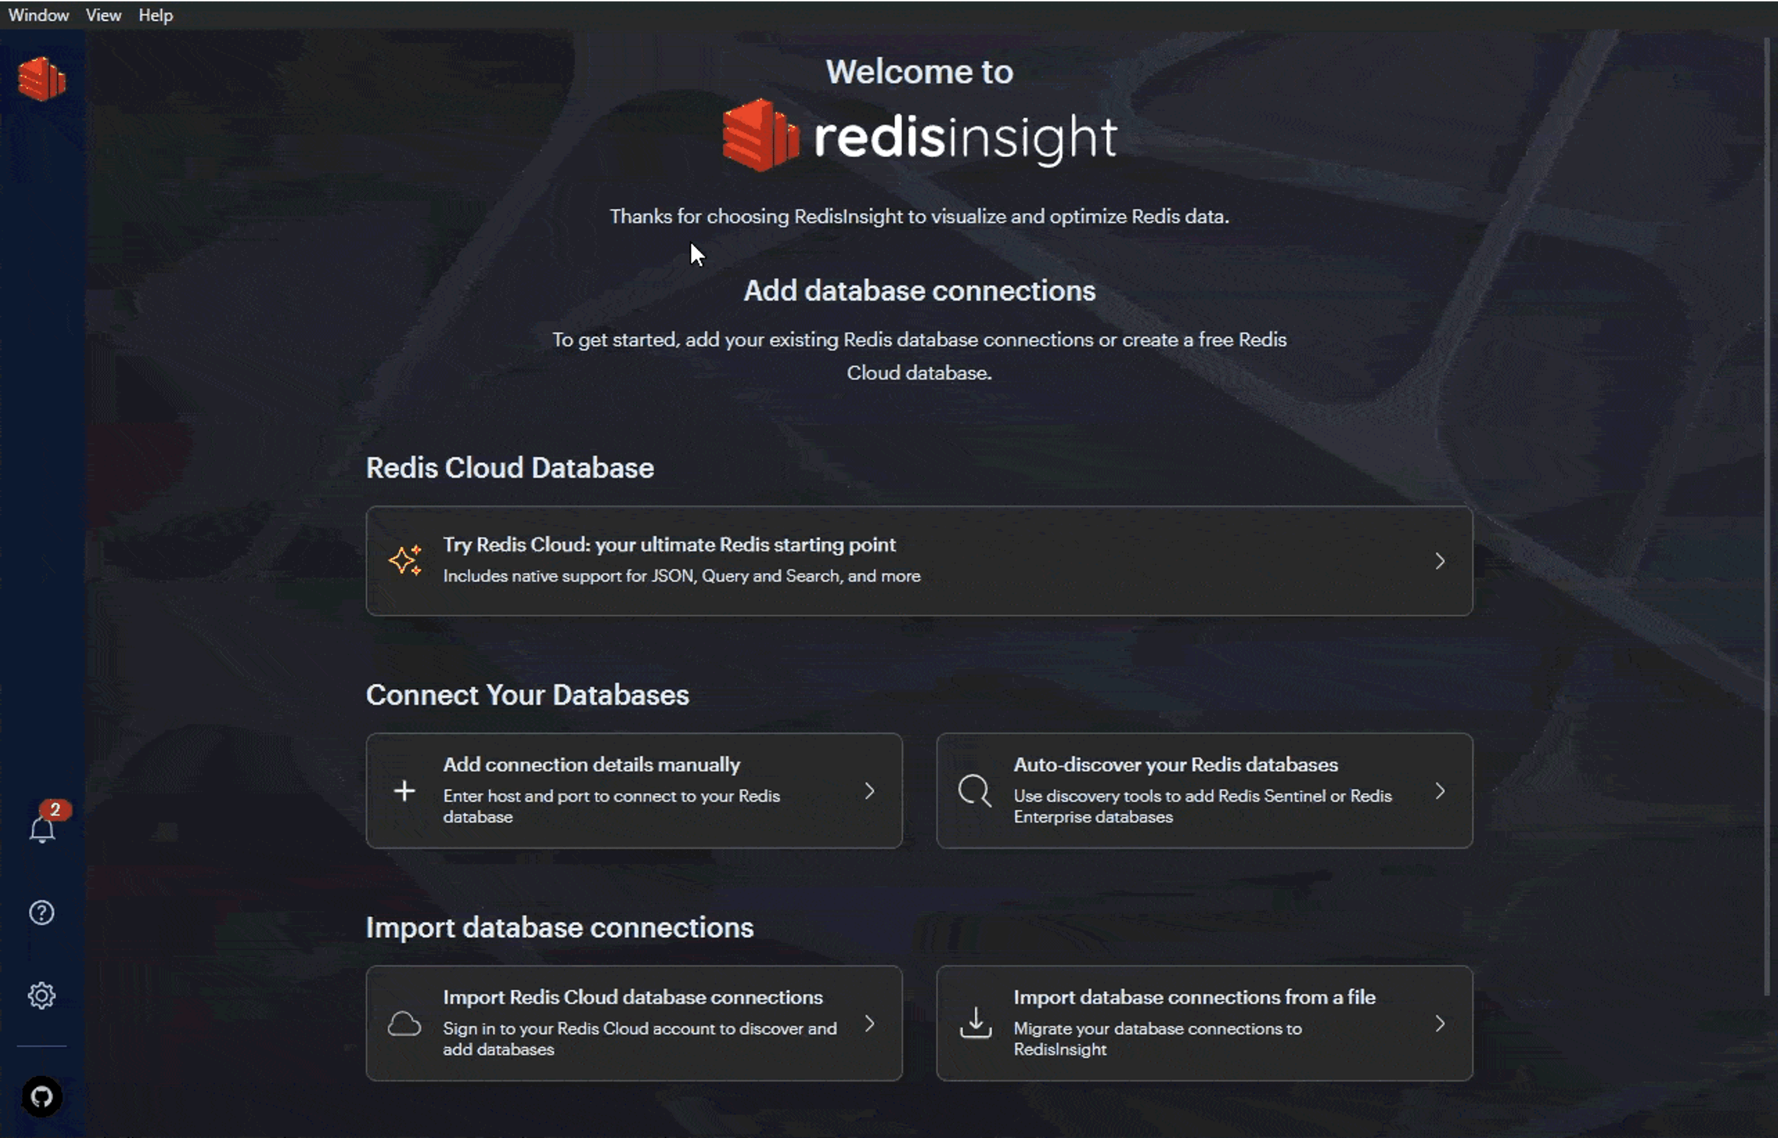This screenshot has width=1778, height=1138.
Task: Click the chevron on Add connection details manually
Action: coord(869,791)
